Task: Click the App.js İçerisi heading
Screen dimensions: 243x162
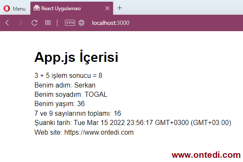Action: click(x=76, y=57)
